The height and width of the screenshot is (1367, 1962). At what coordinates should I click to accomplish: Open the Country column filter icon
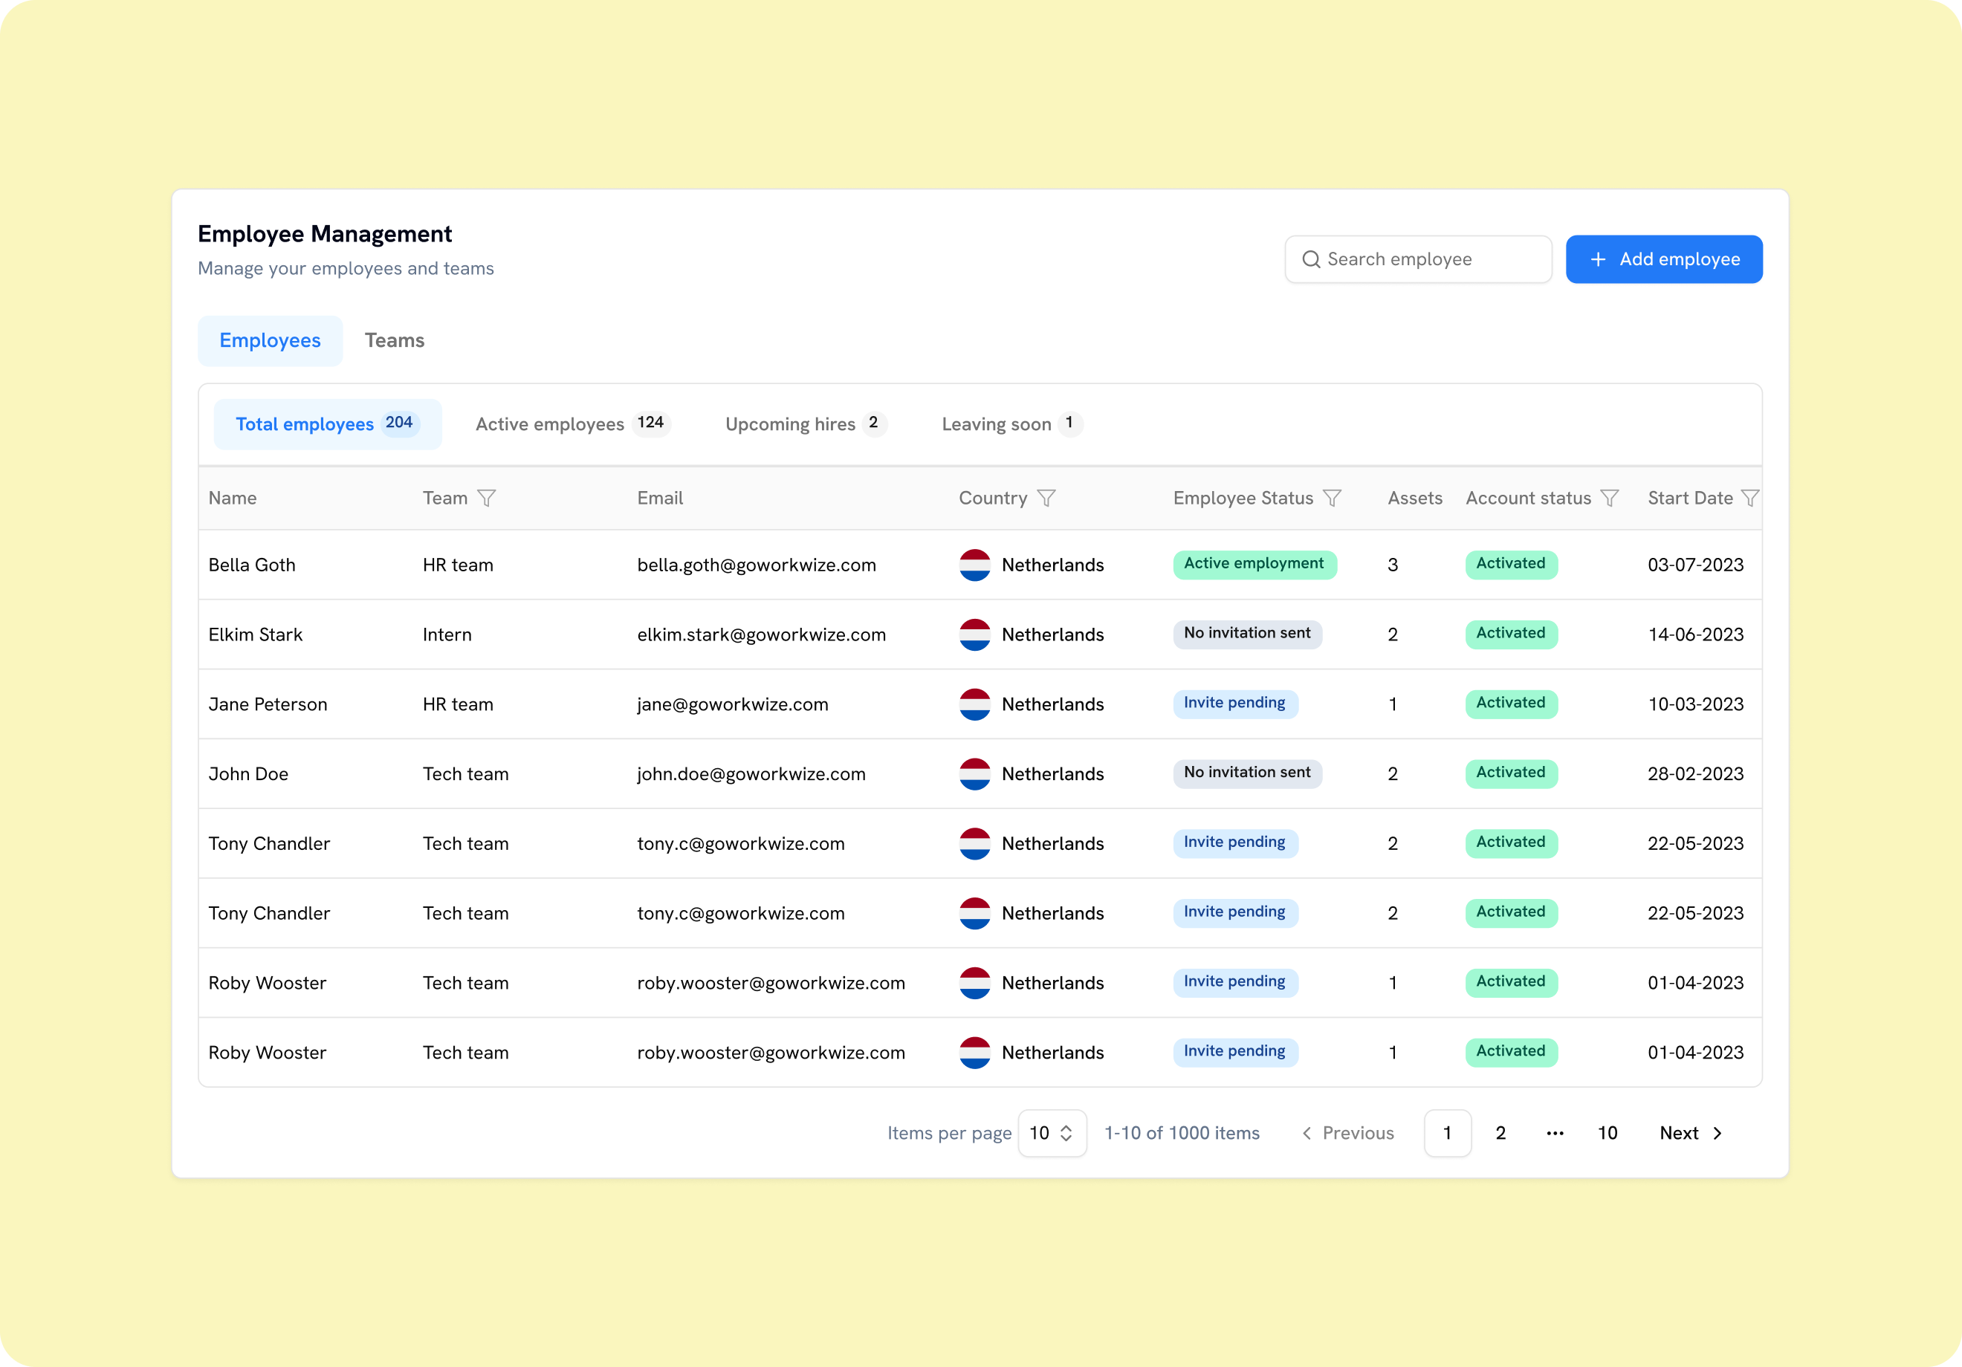point(1046,498)
